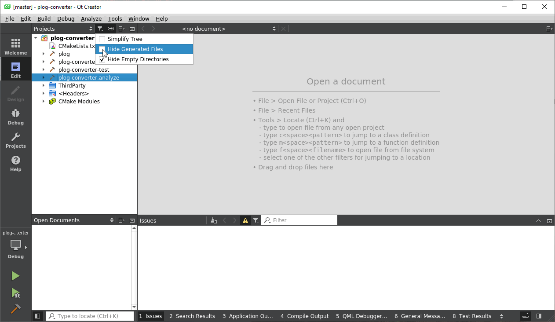555x322 pixels.
Task: Show the QML Debugger pane
Action: click(361, 316)
